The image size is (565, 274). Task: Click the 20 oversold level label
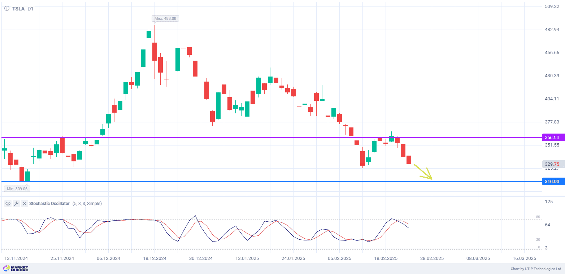tap(538, 240)
